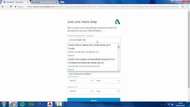Open Enrolled from Year dropdown
The height and width of the screenshot is (107, 190).
[x=107, y=81]
